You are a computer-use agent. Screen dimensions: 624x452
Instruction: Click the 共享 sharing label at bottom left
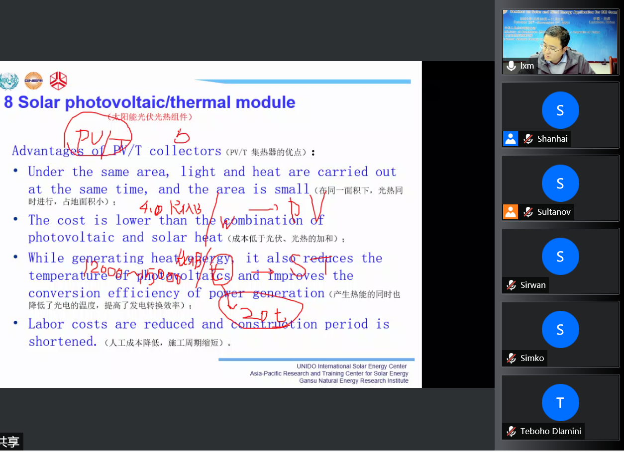click(x=9, y=442)
